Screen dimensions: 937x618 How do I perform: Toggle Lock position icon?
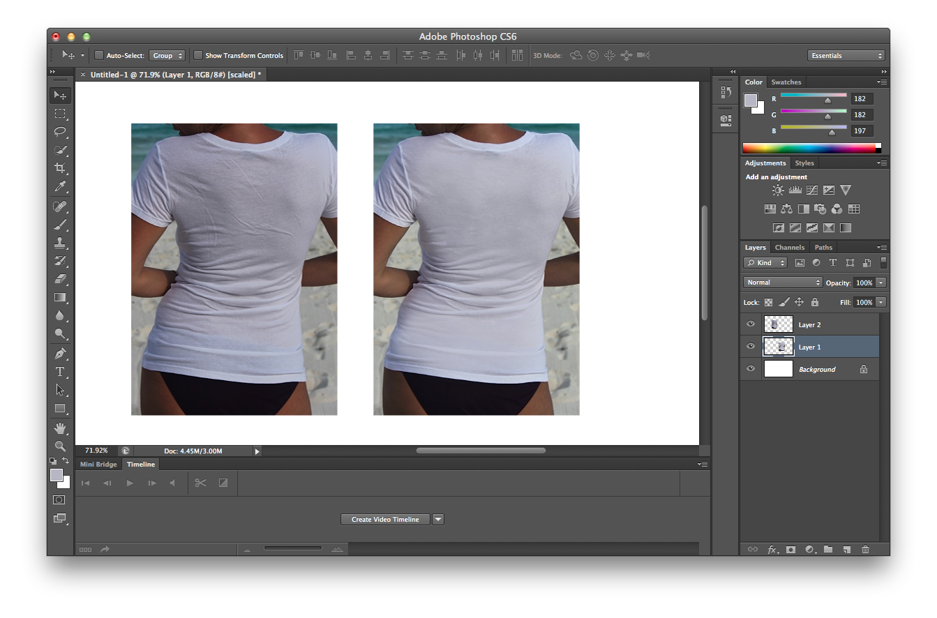(799, 302)
